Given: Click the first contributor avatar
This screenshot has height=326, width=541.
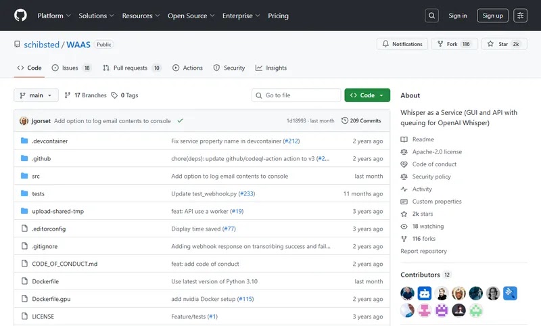Looking at the screenshot, I should tap(408, 294).
